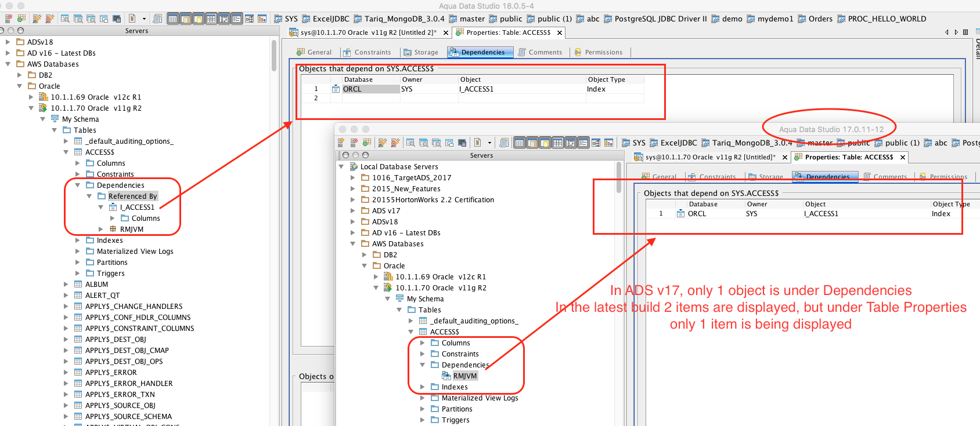Switch to the General tab in main window
980x426 pixels.
(x=314, y=52)
